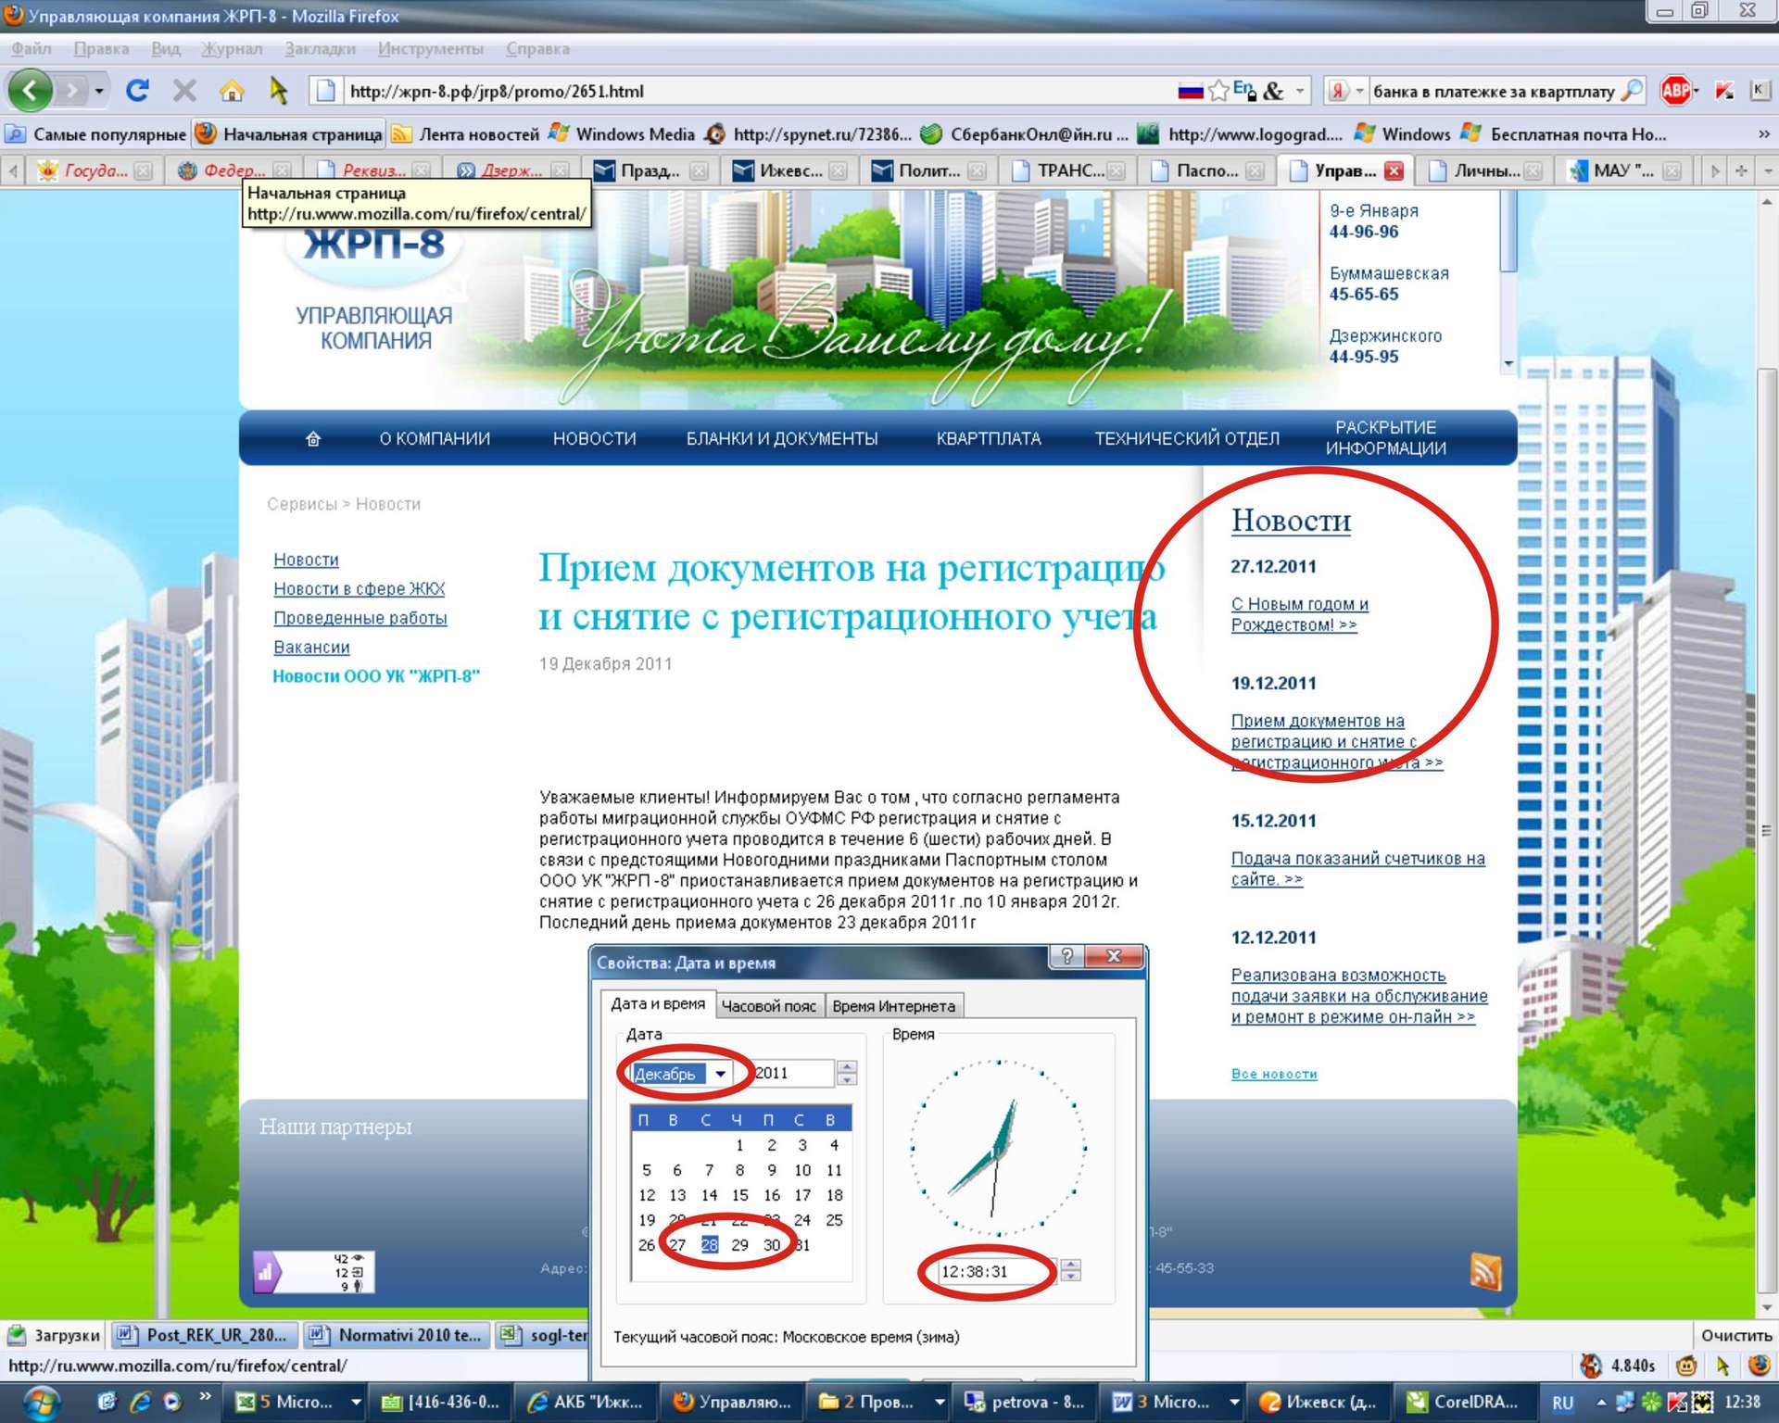
Task: Open the Закладки menu
Action: click(x=320, y=48)
